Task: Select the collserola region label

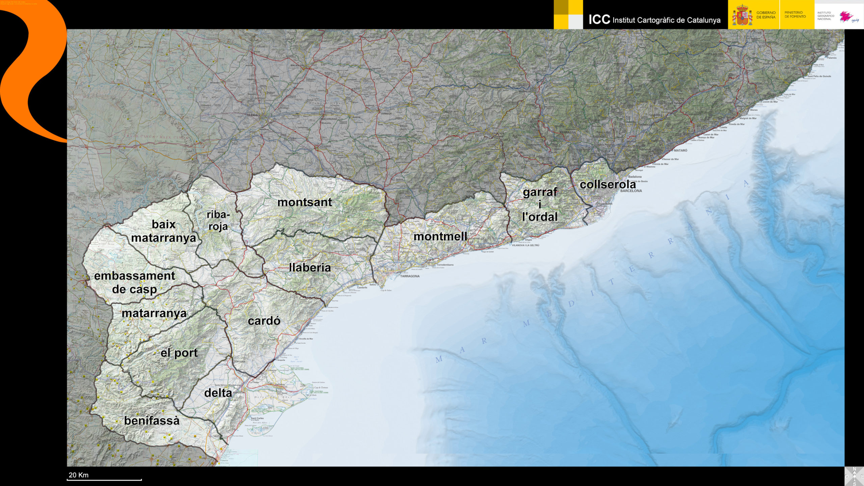Action: [x=608, y=185]
